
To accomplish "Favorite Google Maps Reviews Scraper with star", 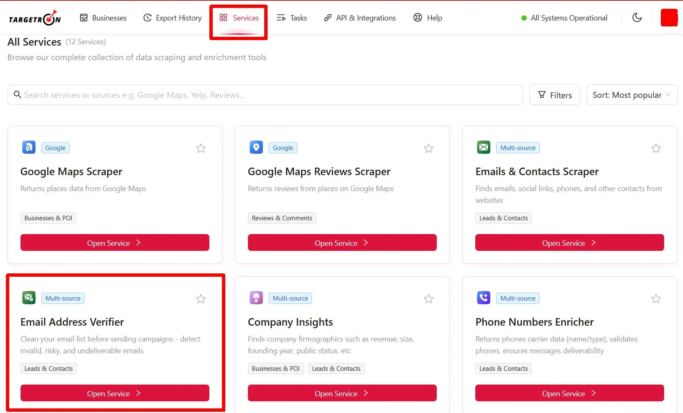I will (x=428, y=148).
